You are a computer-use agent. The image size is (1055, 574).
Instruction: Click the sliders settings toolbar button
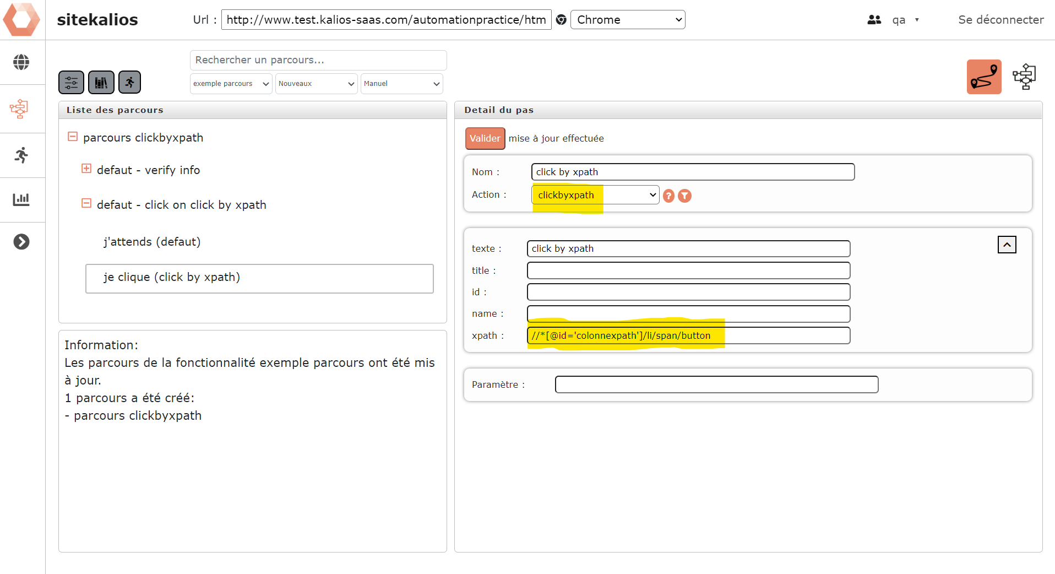coord(72,83)
